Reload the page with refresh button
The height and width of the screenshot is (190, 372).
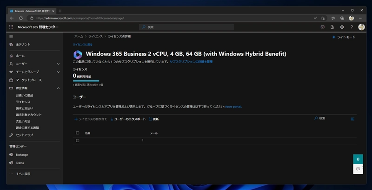coord(21,18)
